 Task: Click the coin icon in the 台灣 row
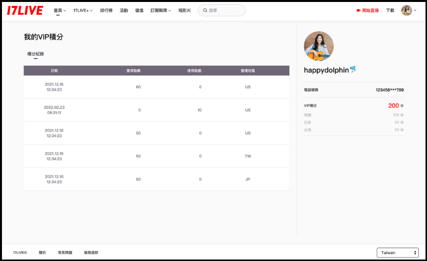[402, 130]
